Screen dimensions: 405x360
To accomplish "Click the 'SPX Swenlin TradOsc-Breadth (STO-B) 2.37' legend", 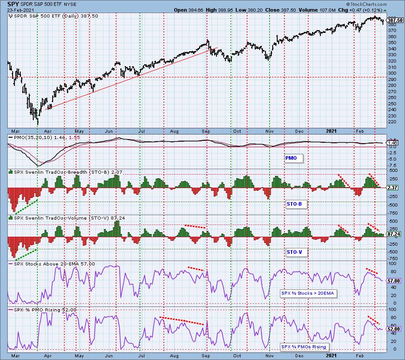I will (68, 172).
